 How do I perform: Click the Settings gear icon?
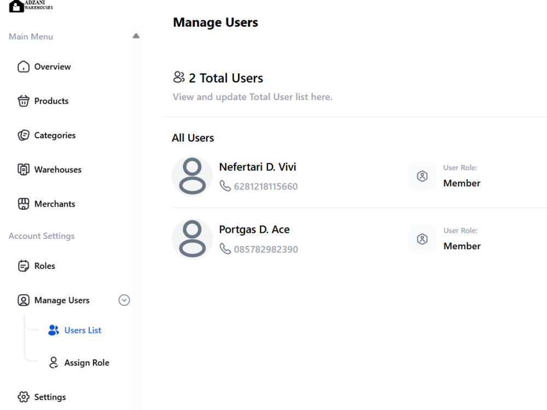coord(24,397)
